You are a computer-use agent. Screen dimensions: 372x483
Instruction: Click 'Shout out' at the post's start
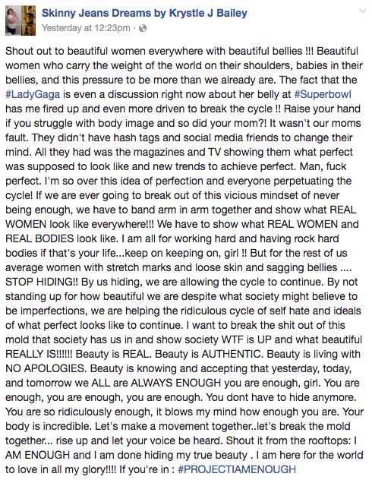(27, 51)
